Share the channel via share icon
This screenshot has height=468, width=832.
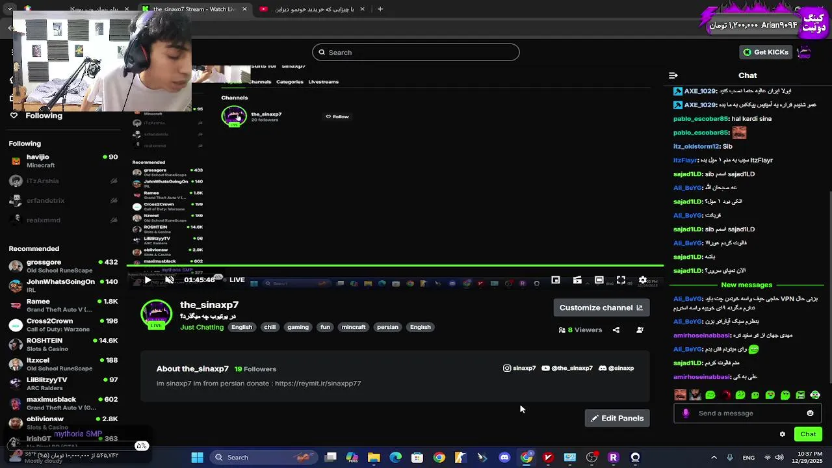coord(616,330)
